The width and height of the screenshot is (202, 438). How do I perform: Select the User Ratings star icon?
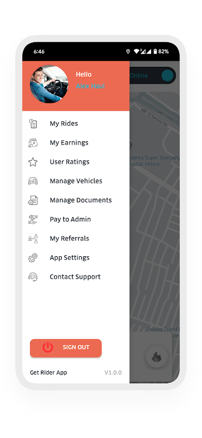(x=33, y=162)
